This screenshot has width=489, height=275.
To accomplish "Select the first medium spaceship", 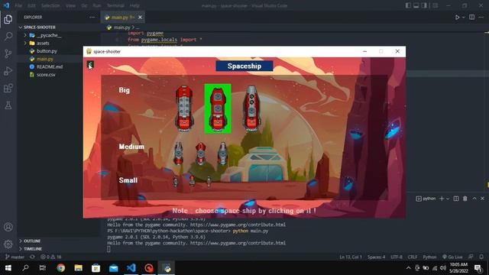I will tap(178, 153).
